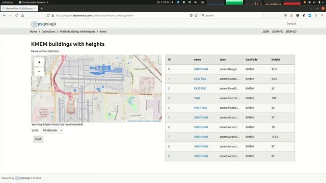Screen dimensions: 326x183
Task: Click the Next button
Action: (38, 139)
